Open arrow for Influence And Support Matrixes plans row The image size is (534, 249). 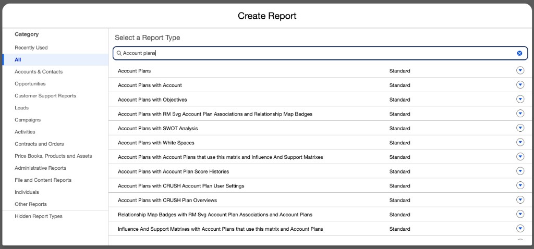click(x=520, y=156)
